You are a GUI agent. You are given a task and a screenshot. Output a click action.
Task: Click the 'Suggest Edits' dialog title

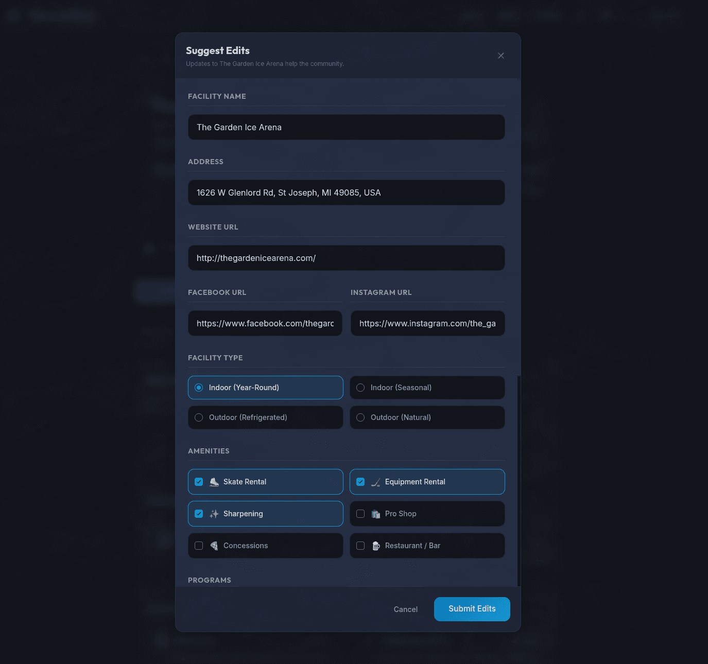click(218, 50)
